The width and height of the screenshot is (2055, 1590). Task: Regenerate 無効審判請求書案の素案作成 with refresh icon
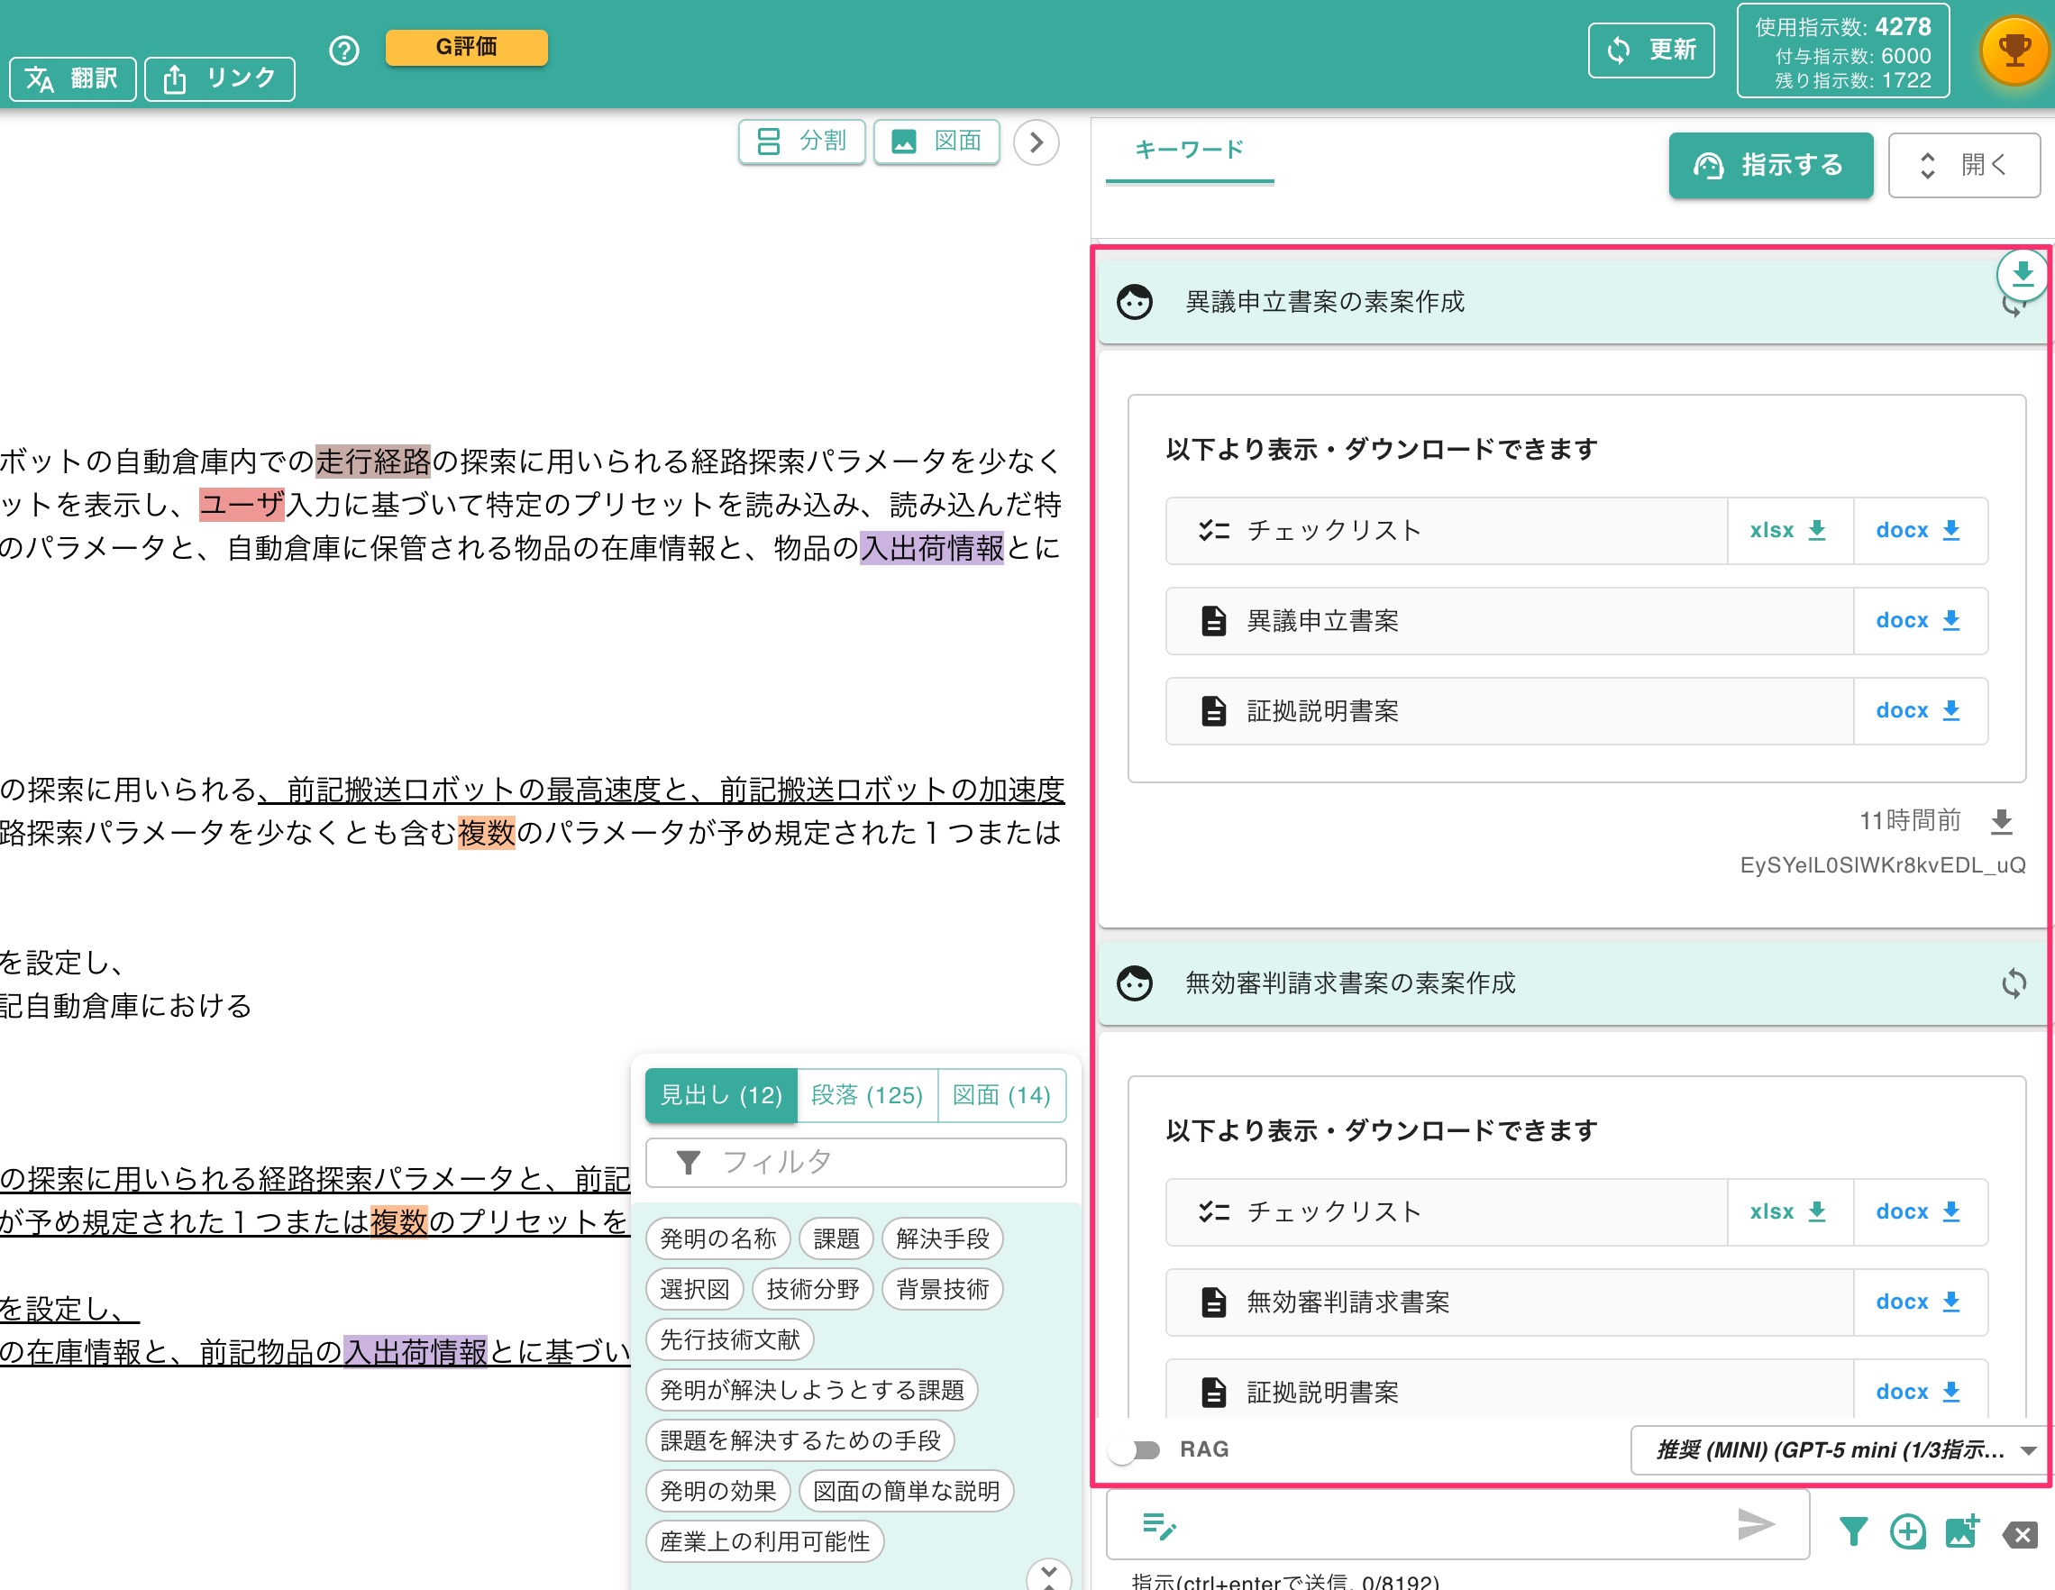click(2014, 983)
